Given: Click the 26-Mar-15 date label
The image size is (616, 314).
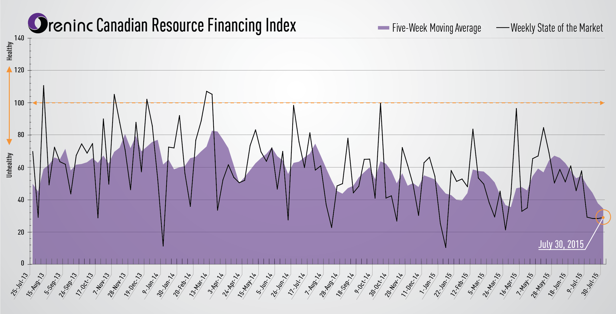Looking at the screenshot, I should pyautogui.click(x=492, y=284).
